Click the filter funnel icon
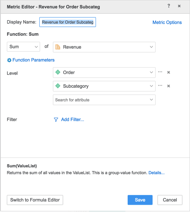 (56, 120)
